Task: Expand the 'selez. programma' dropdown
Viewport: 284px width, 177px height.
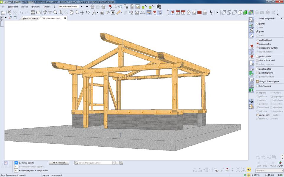Action: (281, 19)
